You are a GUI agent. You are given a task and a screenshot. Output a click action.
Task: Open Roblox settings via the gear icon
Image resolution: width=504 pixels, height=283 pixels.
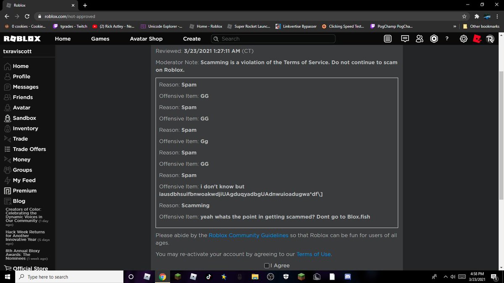463,39
